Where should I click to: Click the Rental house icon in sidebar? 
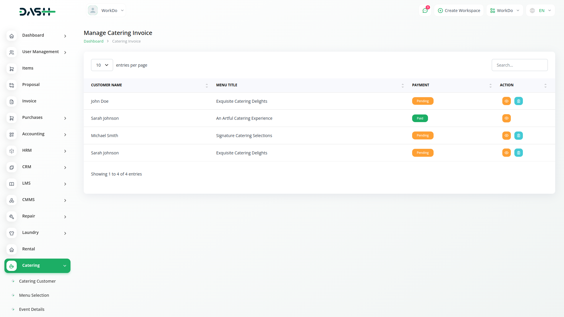[x=12, y=249]
